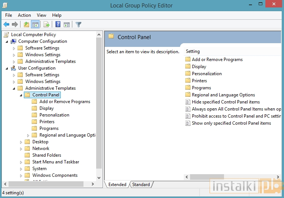Screen dimensions: 284x198
Task: Click the Prohibit access to Control Panel policy icon
Action: tap(188, 116)
